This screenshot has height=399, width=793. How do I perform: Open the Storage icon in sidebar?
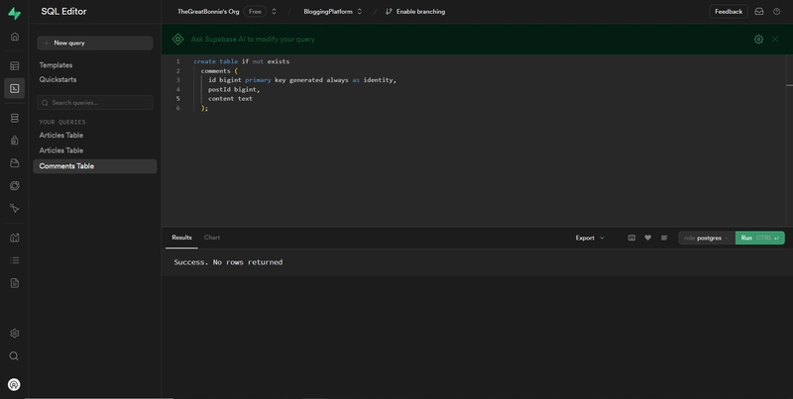[15, 162]
